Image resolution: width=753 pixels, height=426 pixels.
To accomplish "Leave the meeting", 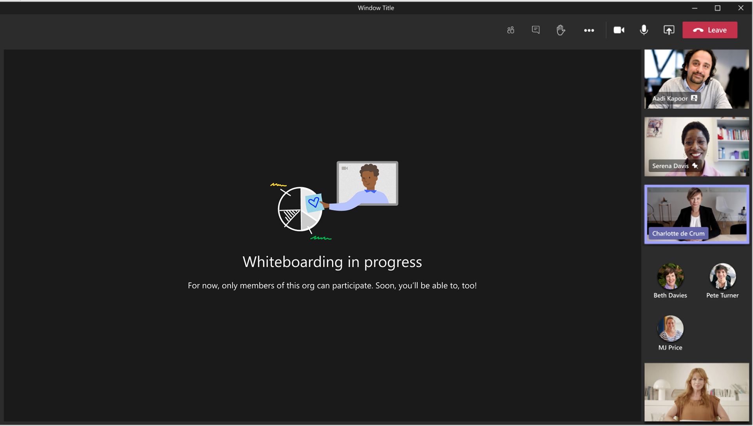I will point(710,30).
